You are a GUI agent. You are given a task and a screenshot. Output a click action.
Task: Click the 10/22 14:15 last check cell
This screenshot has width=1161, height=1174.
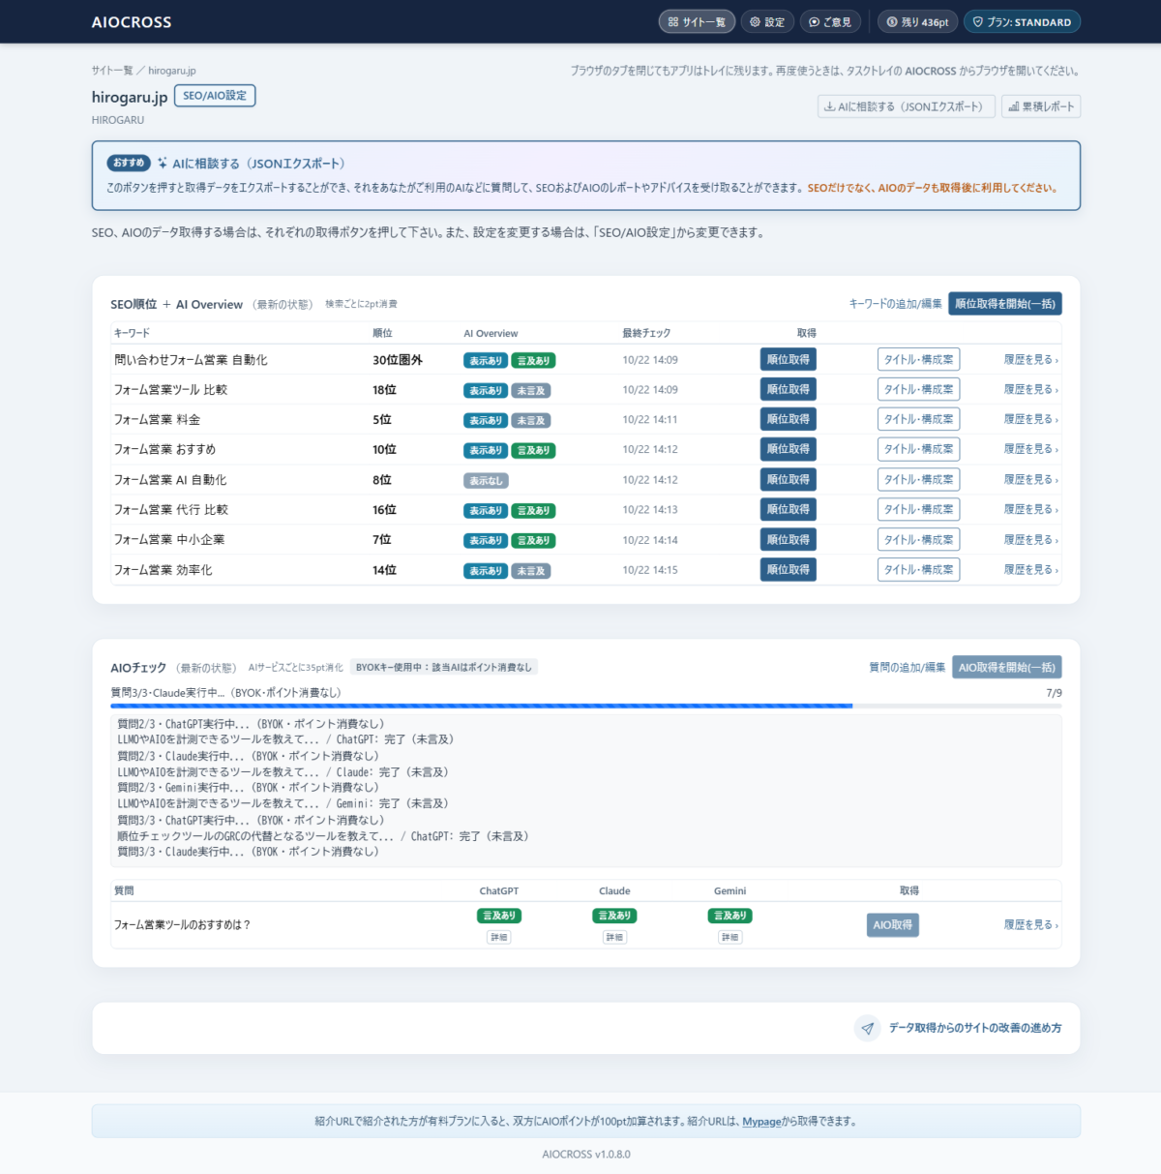650,570
